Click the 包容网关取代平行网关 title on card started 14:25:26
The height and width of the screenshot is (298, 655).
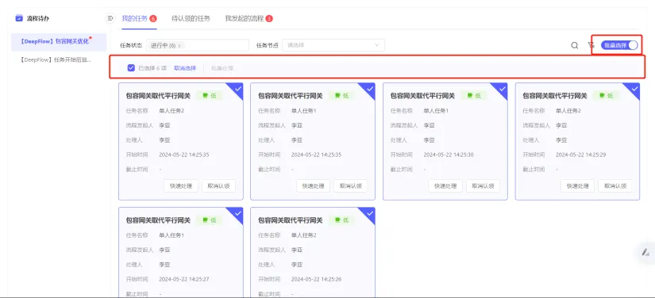[291, 220]
